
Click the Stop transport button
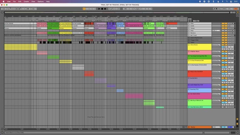102,9
